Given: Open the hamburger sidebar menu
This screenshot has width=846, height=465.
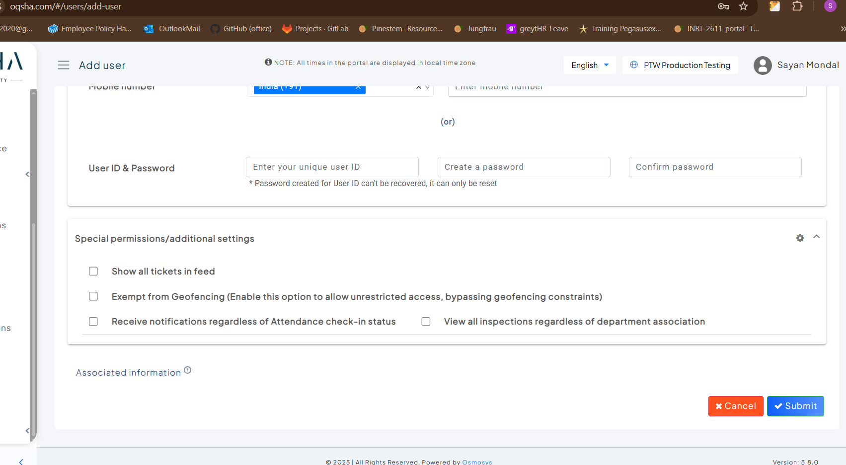Looking at the screenshot, I should [64, 65].
